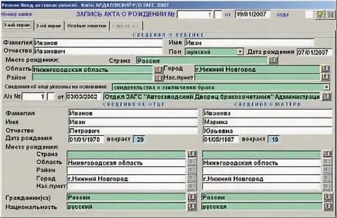Open mother's Область lookup book icon
Viewport: 337px width, 218px height.
(x=327, y=162)
